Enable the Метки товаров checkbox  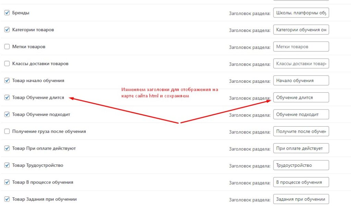coord(7,47)
